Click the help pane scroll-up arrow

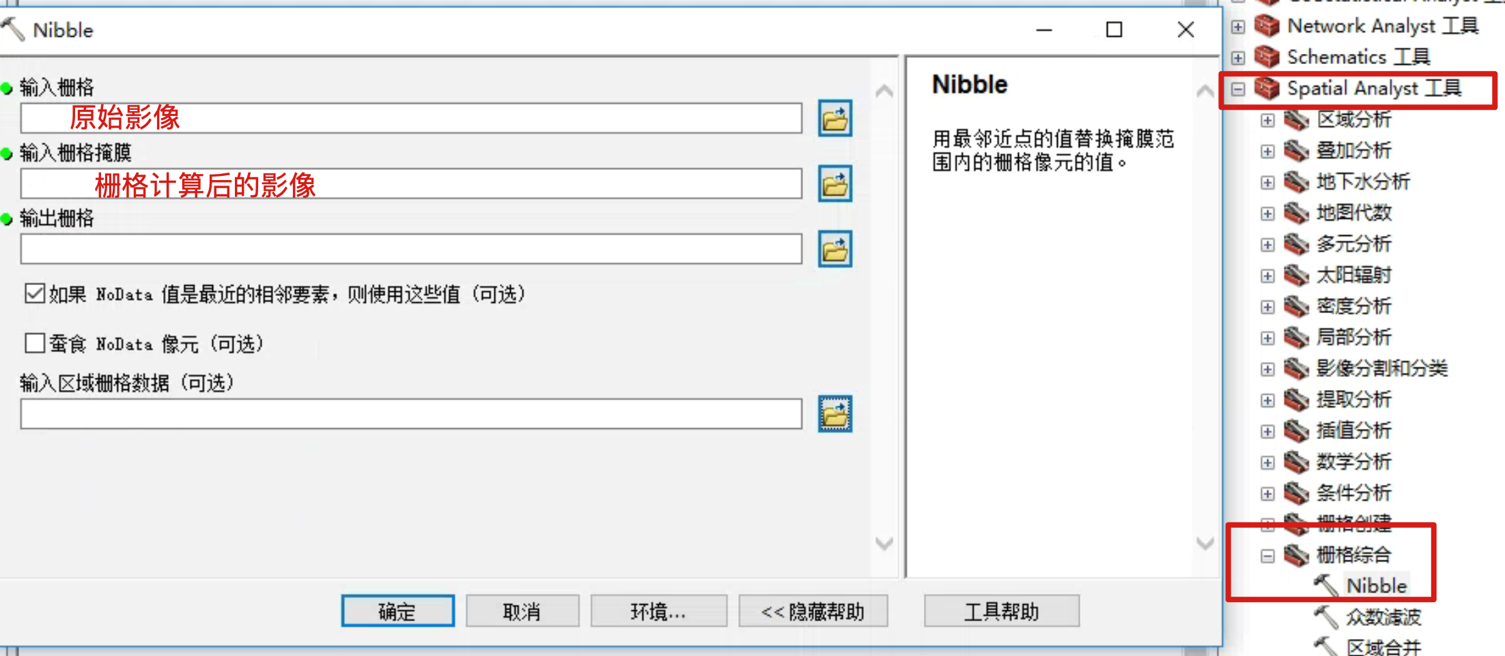click(1205, 91)
